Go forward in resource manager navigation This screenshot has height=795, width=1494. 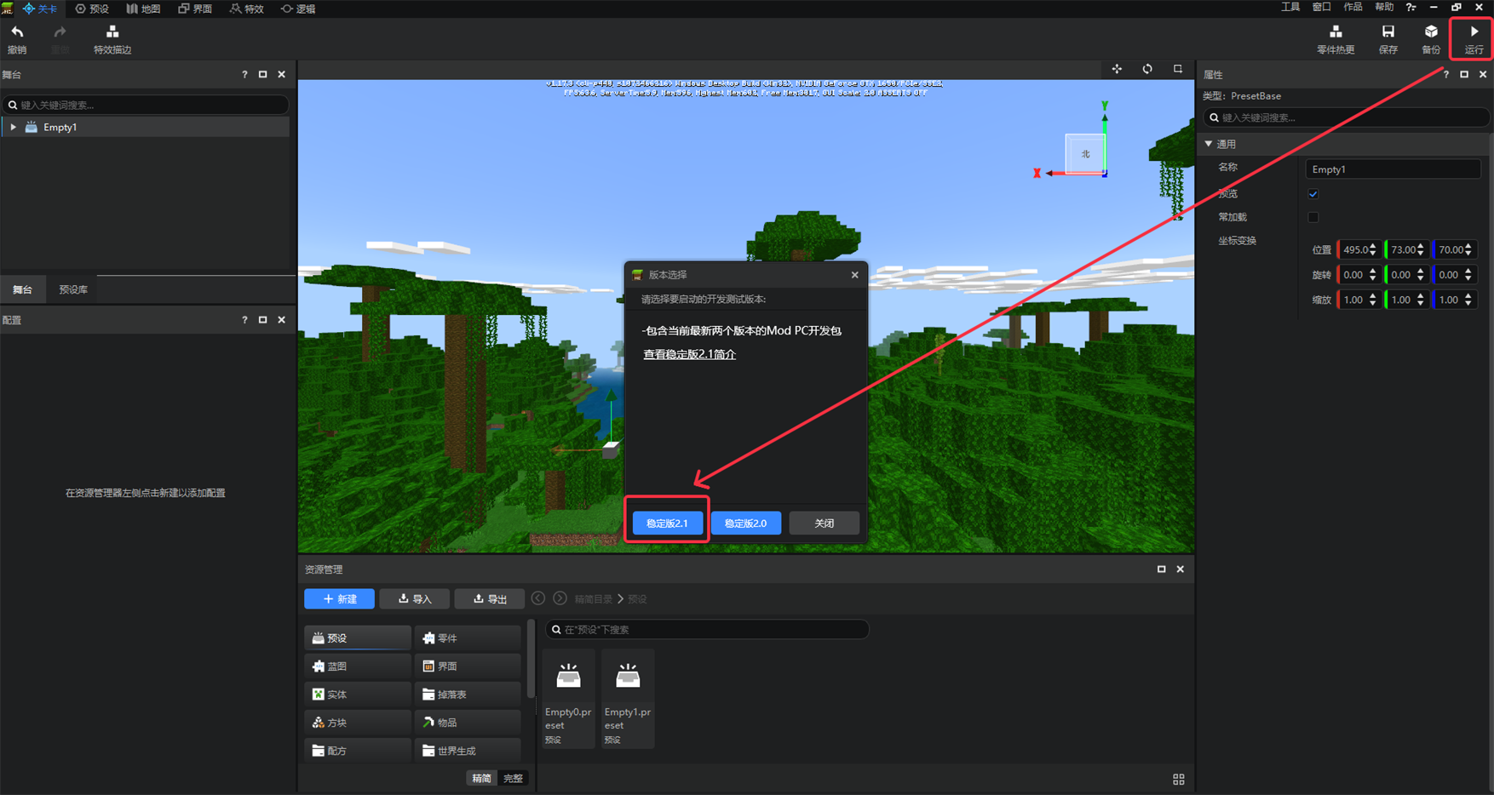click(x=560, y=598)
